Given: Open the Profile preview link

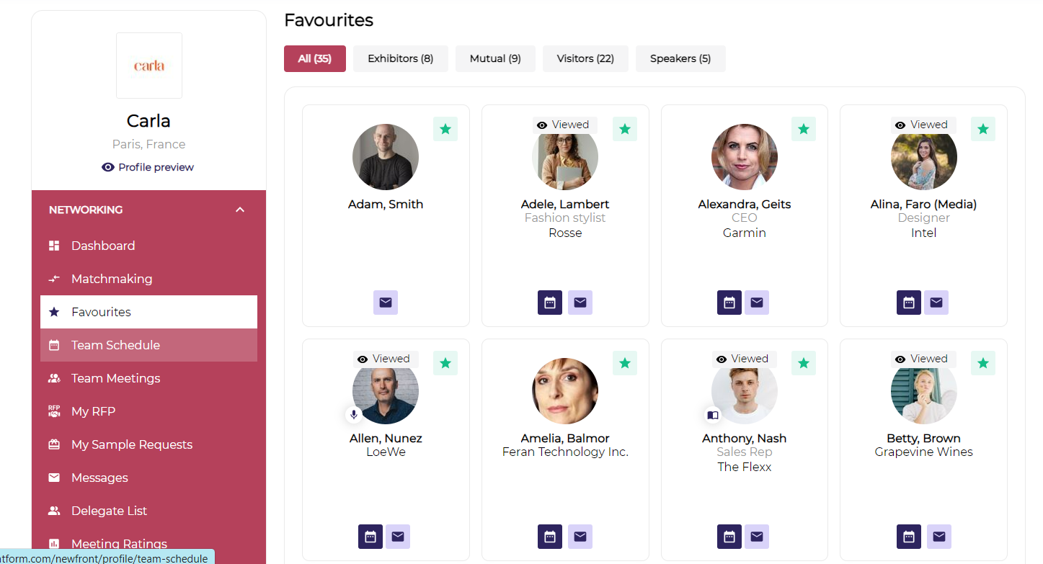Looking at the screenshot, I should coord(148,167).
